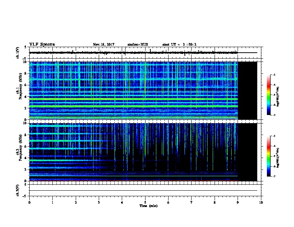The height and width of the screenshot is (227, 294).
Task: Click the ch.1 spectrogram color scale bar
Action: tap(268, 95)
